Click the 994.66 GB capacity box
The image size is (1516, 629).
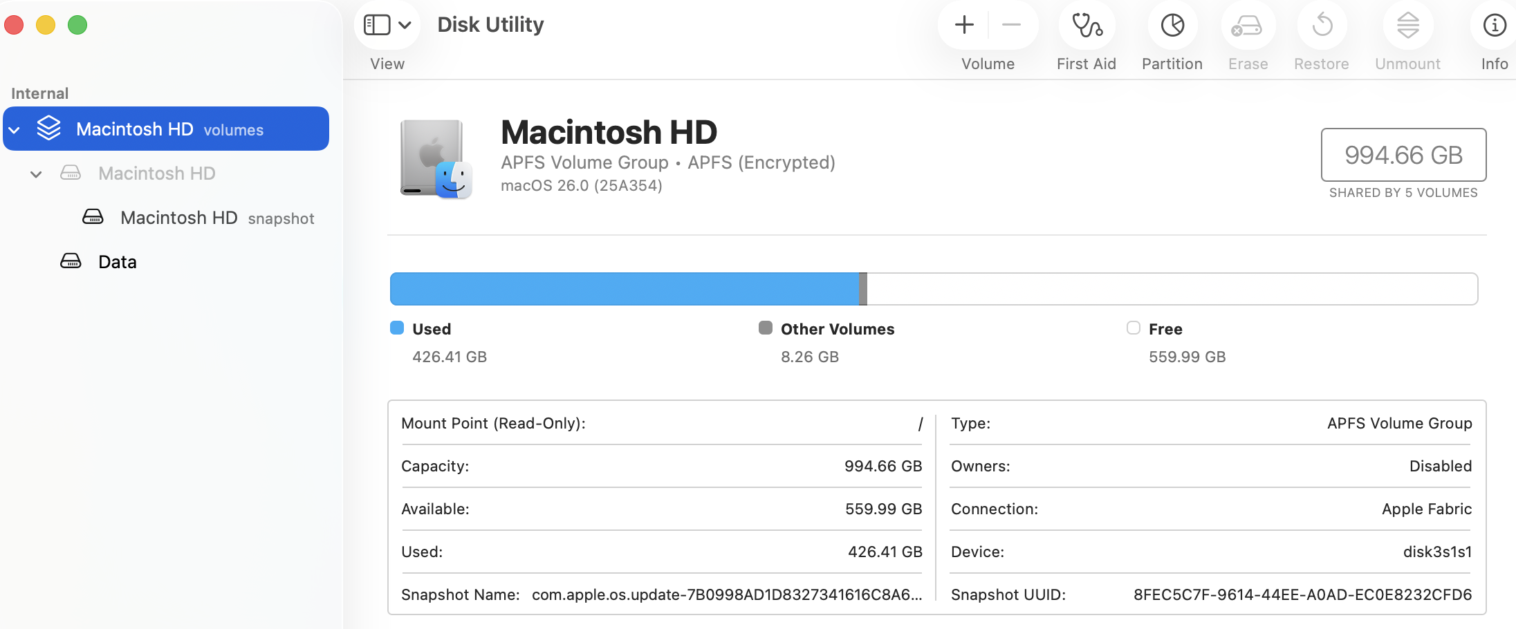pos(1403,155)
